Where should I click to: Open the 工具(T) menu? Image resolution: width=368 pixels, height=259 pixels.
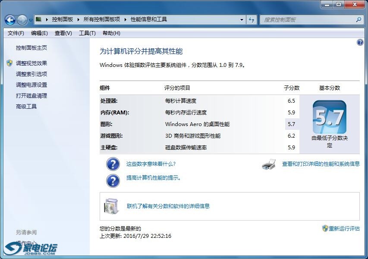click(x=87, y=33)
